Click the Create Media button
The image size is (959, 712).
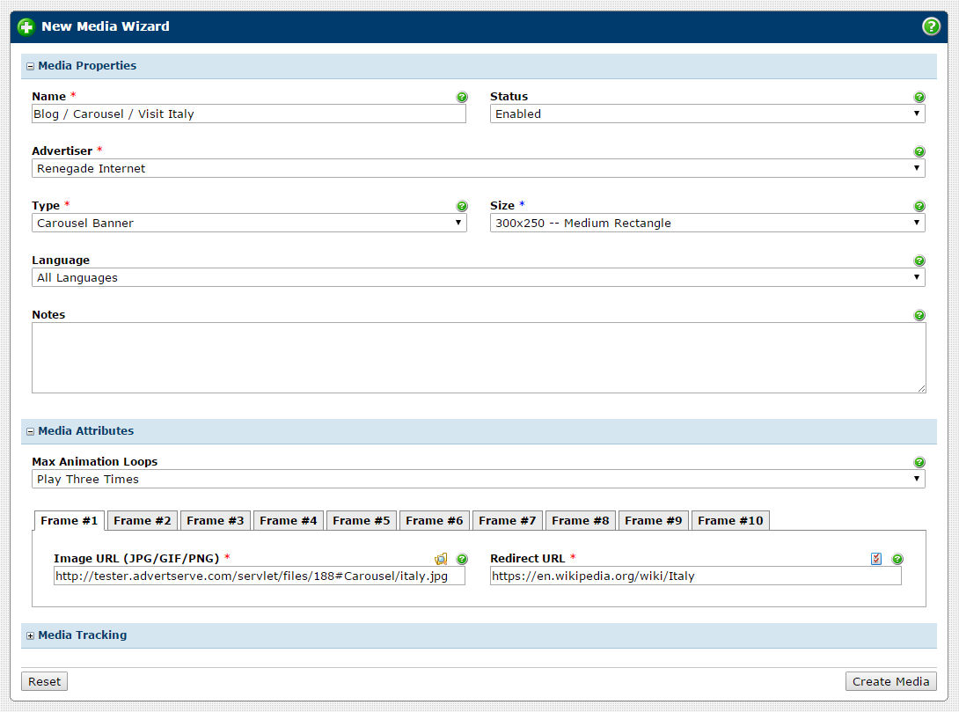890,681
